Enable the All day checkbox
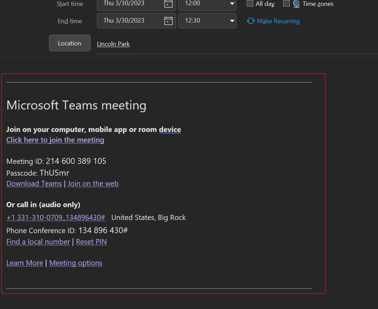The height and width of the screenshot is (309, 378). point(250,4)
